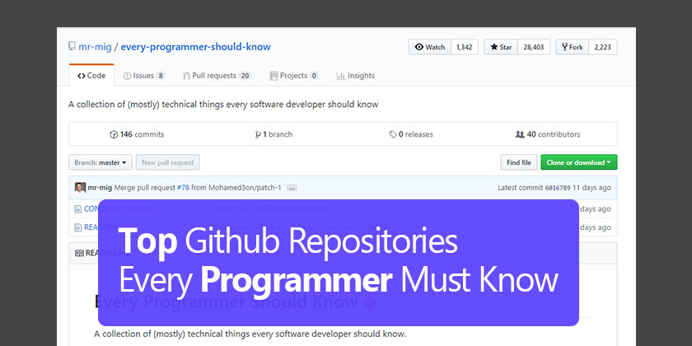Open the Insights tab

point(355,76)
